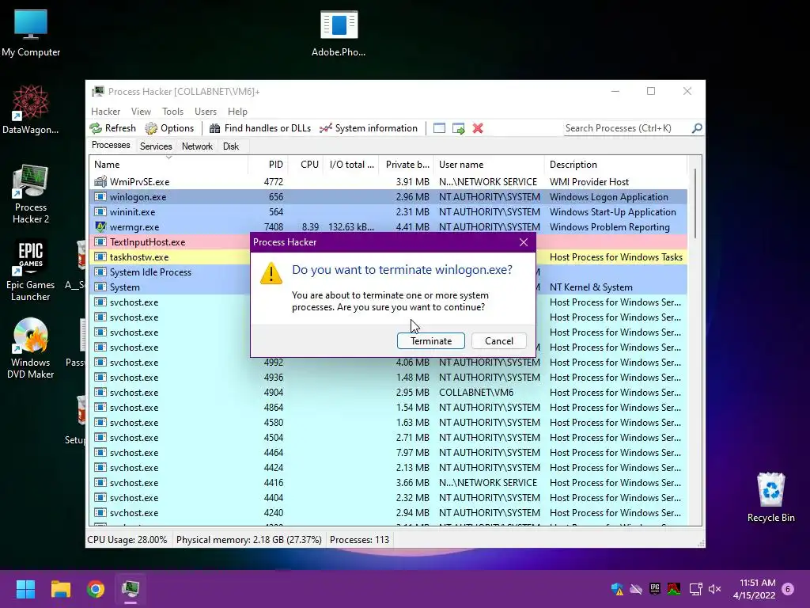Open the Help menu

point(237,112)
